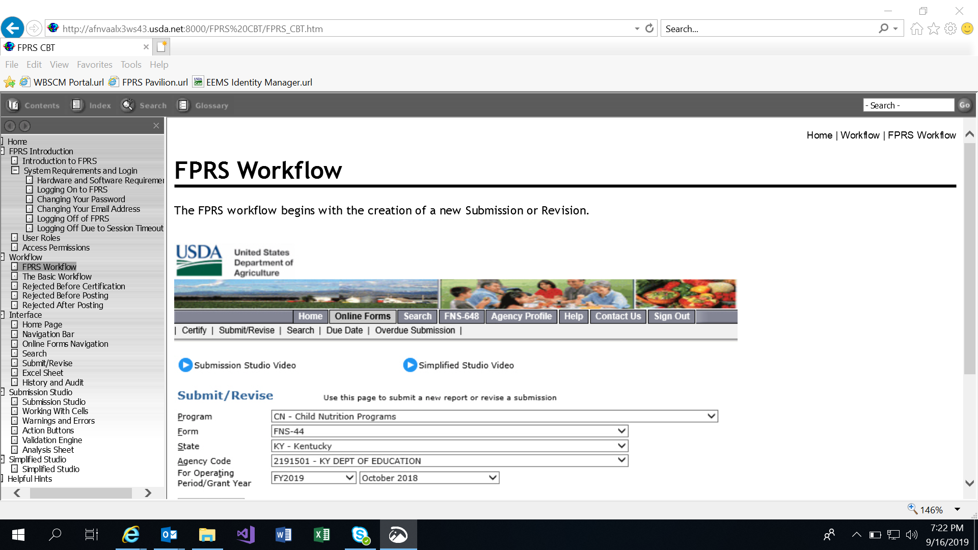Expand the FY2019 year dropdown
The image size is (978, 550).
pos(349,478)
